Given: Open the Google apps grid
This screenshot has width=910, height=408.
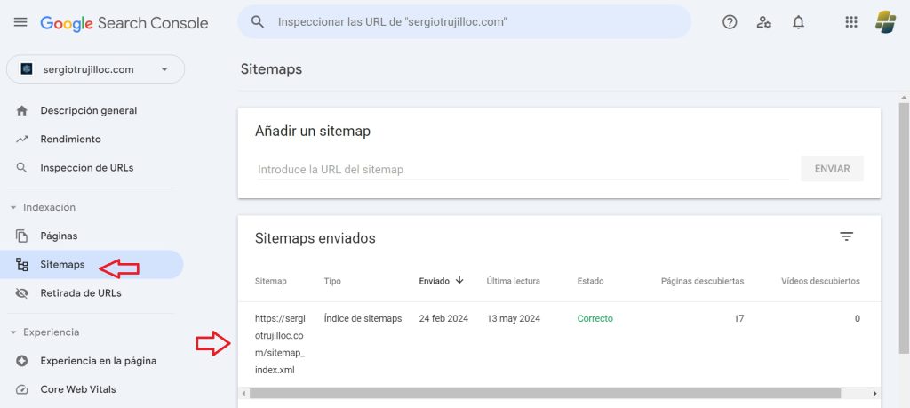Looking at the screenshot, I should click(850, 22).
